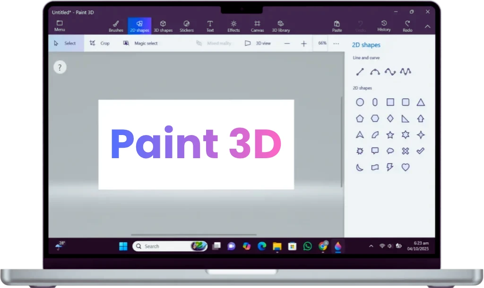Image resolution: width=484 pixels, height=288 pixels.
Task: Select the Text tool
Action: (210, 25)
